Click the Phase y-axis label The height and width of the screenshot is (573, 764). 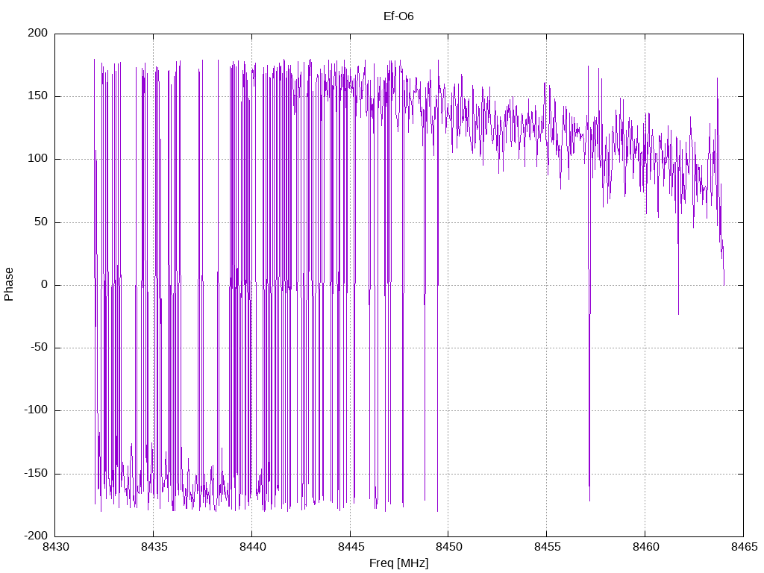9,284
